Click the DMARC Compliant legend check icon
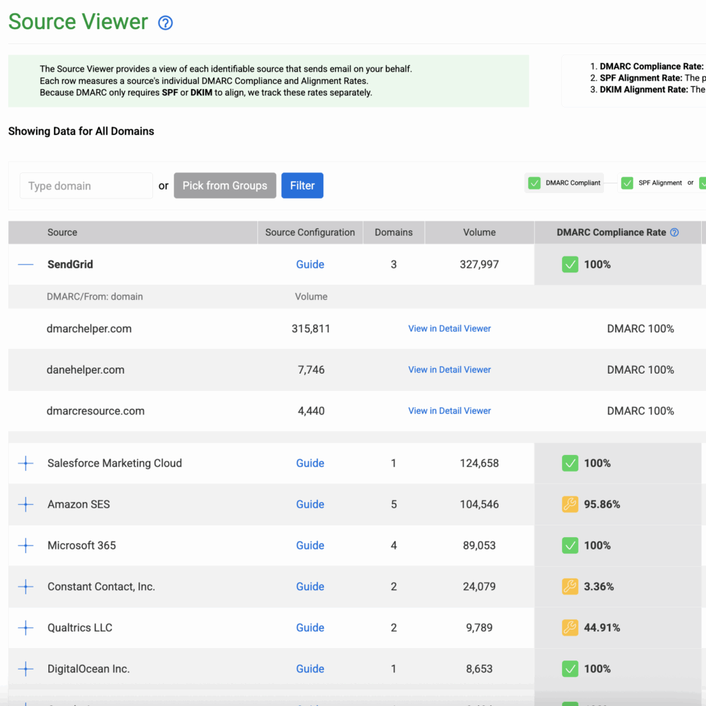Image resolution: width=706 pixels, height=706 pixels. point(534,183)
